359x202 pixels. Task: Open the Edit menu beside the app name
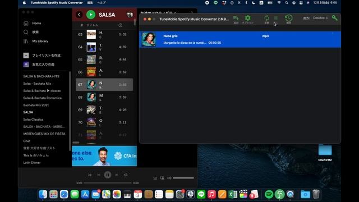90,3
